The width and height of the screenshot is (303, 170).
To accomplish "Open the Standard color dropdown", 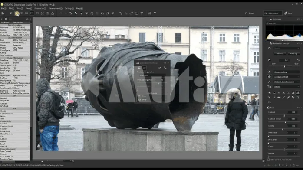I will tap(287, 82).
